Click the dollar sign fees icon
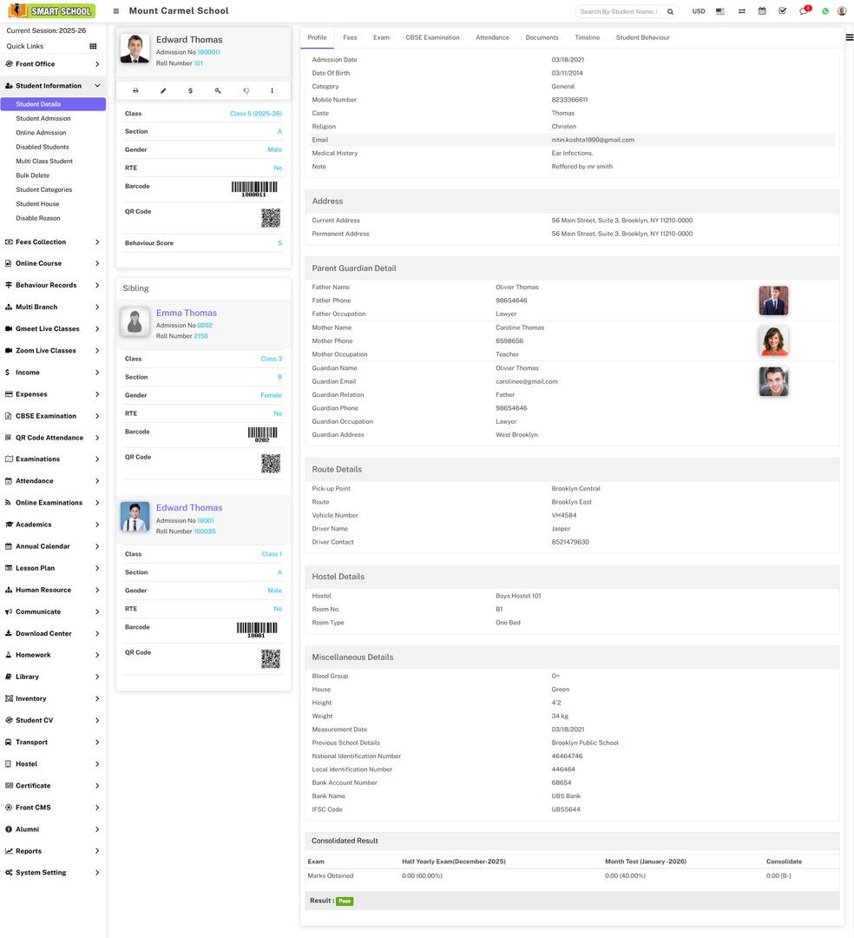This screenshot has width=854, height=938. (191, 90)
